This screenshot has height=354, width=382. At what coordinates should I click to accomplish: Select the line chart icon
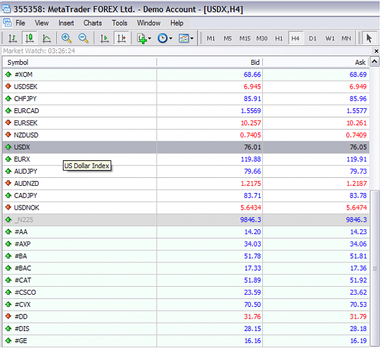(46, 39)
